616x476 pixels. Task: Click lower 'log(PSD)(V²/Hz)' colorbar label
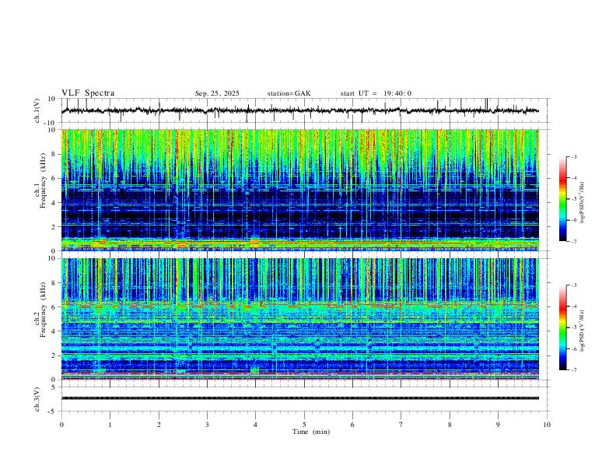pos(583,331)
